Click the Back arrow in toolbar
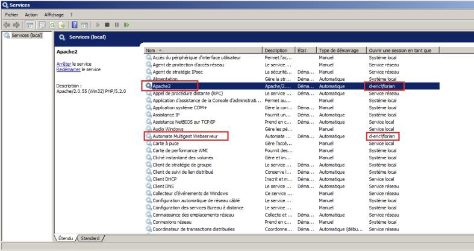Viewport: 474px width, 251px height. 6,24
